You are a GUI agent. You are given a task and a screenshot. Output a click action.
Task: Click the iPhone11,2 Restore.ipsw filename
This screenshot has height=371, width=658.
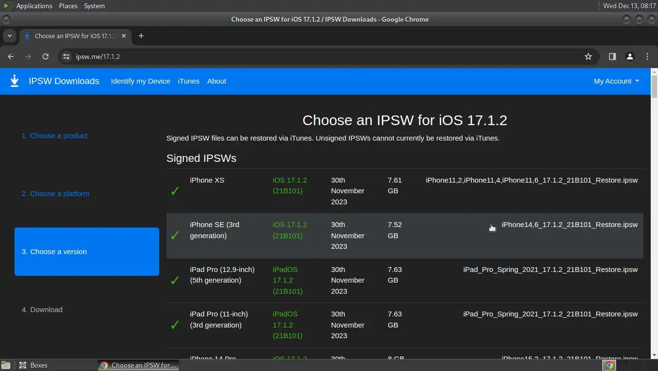click(x=532, y=180)
